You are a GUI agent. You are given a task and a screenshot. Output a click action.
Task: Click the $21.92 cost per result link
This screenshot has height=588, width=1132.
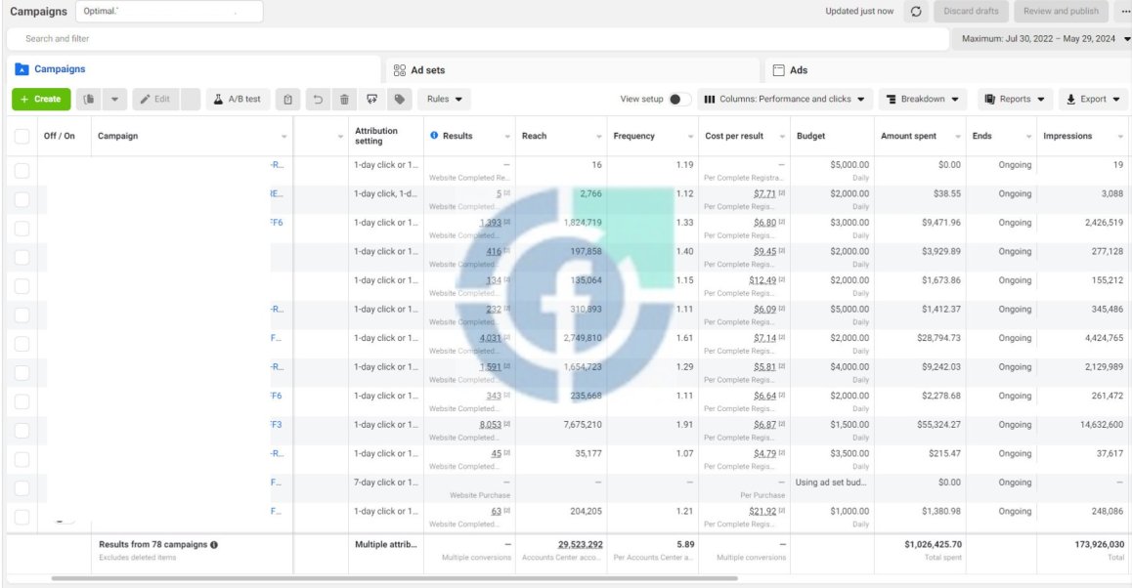point(762,512)
